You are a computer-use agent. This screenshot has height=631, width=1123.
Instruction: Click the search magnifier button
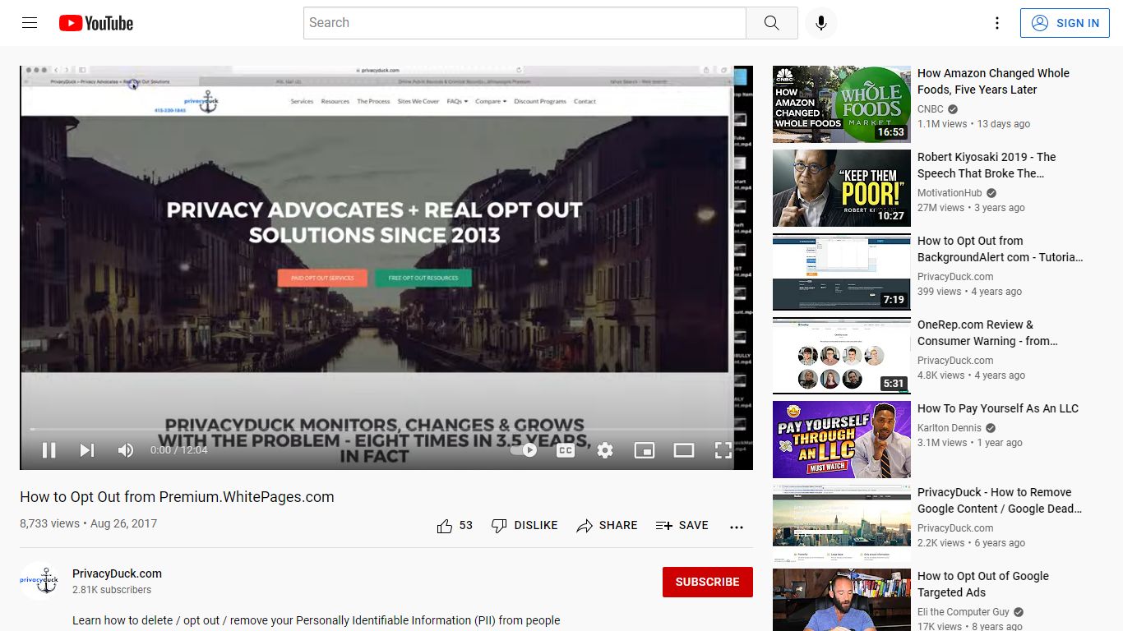[x=771, y=23]
